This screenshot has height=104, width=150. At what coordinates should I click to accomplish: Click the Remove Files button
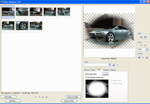pos(69,101)
